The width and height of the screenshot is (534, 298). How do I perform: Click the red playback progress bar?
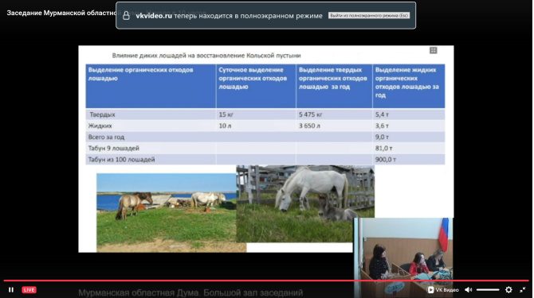pos(265,281)
